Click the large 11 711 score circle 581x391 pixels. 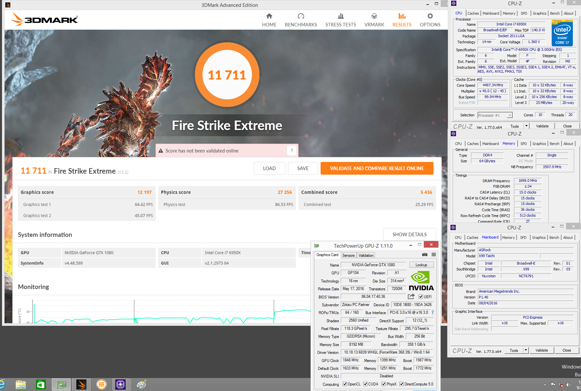click(227, 75)
